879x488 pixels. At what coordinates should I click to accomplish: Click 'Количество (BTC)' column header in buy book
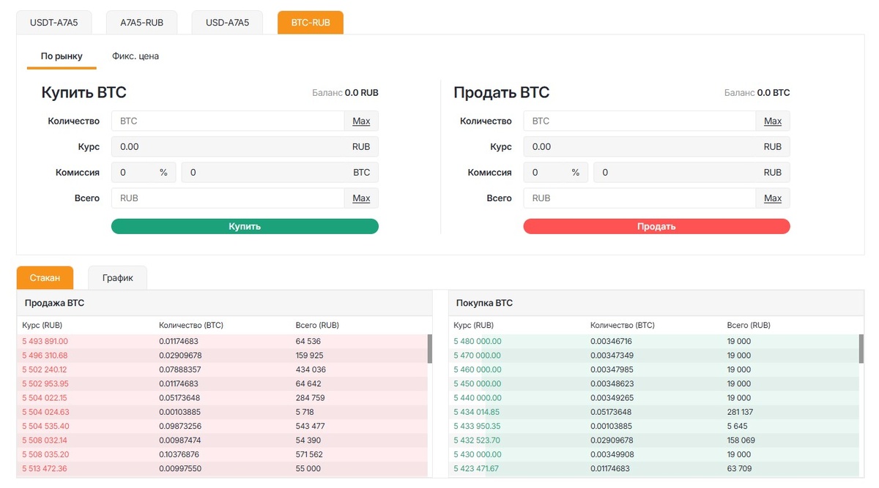[x=623, y=325]
